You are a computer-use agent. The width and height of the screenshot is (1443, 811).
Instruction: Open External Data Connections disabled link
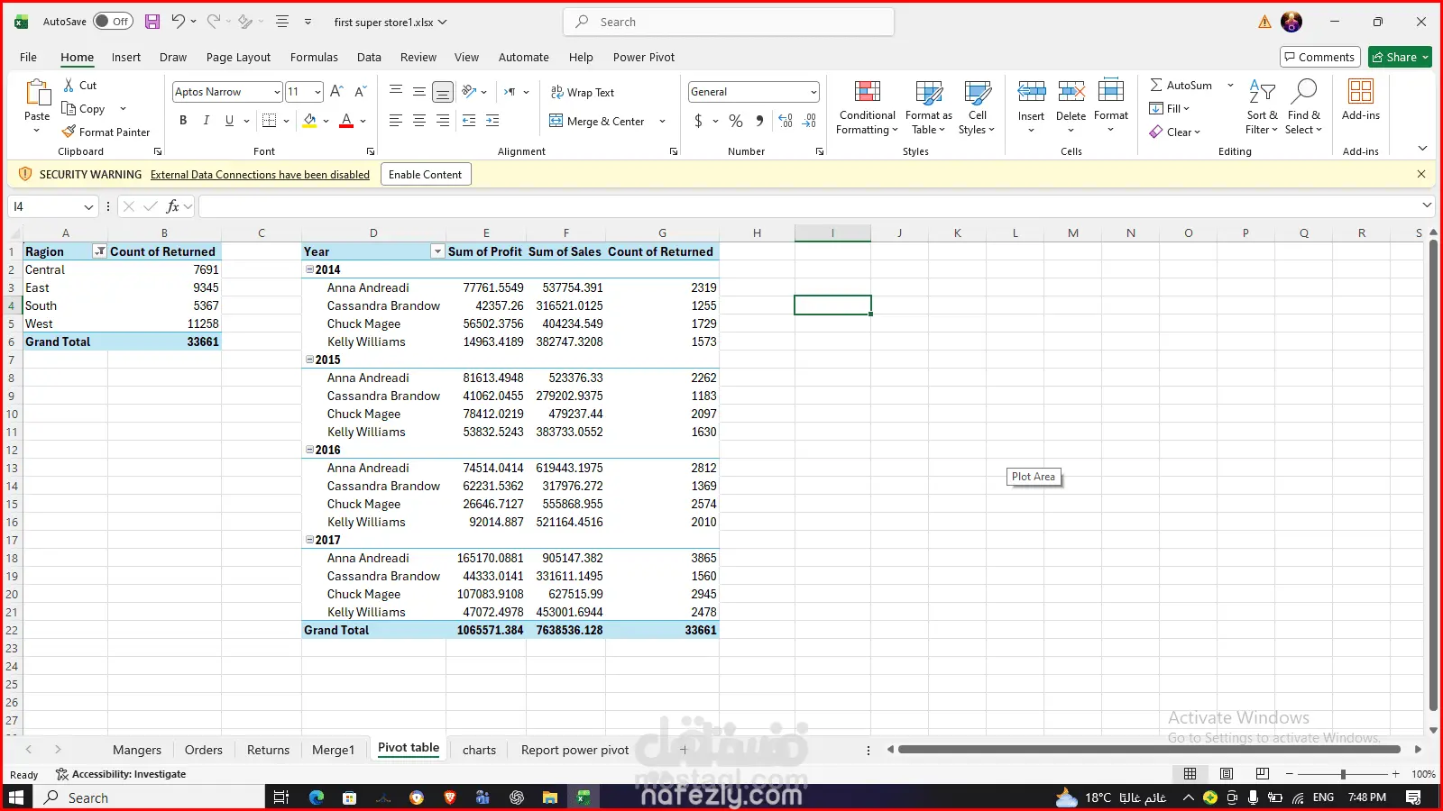click(260, 175)
